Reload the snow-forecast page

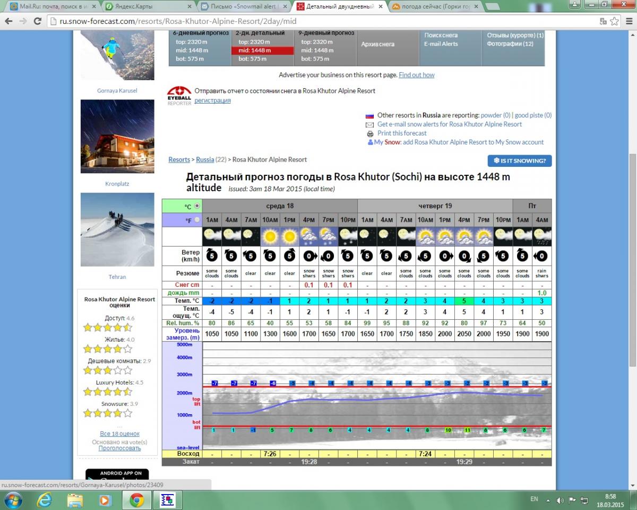[x=38, y=21]
